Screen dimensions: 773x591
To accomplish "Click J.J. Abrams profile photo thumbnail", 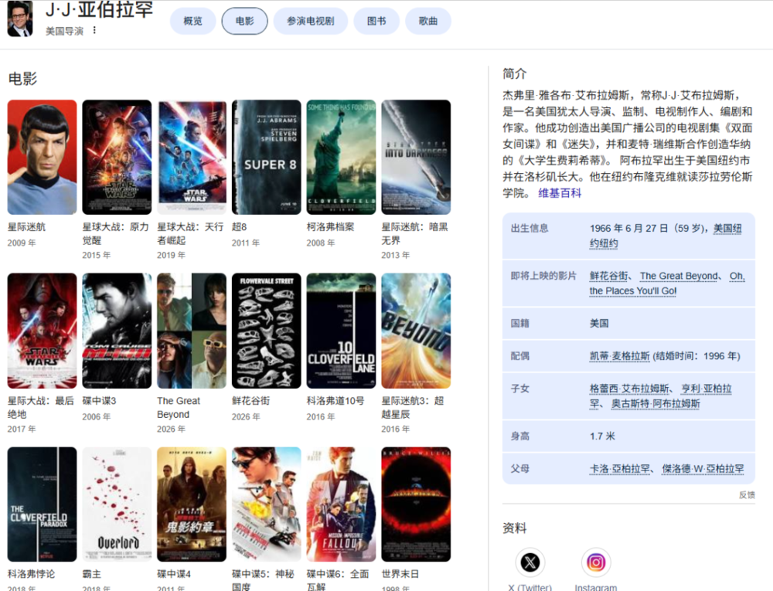I will (20, 19).
